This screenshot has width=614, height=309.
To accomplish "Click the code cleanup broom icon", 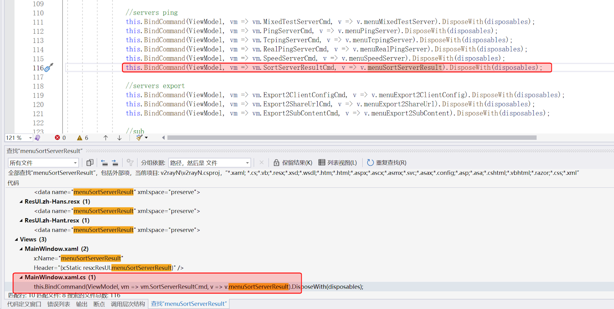I will (x=139, y=138).
